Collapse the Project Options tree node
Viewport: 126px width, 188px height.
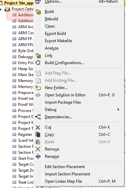(x=1, y=9)
